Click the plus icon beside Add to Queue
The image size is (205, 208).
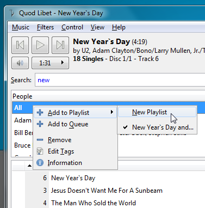click(40, 124)
